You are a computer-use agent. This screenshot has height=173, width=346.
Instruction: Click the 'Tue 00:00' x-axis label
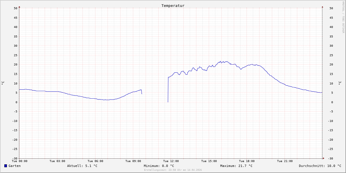click(x=20, y=161)
